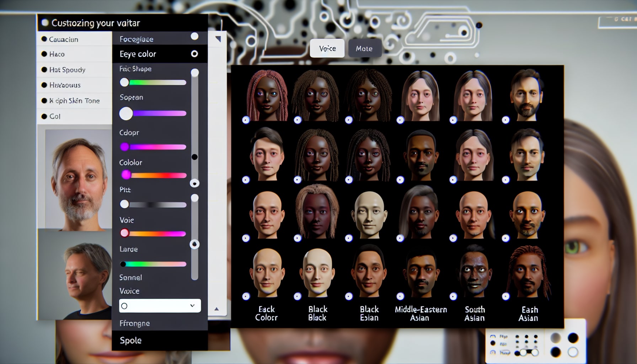Select the face icon in the bottom-right control panel
637x364 pixels.
point(493,336)
